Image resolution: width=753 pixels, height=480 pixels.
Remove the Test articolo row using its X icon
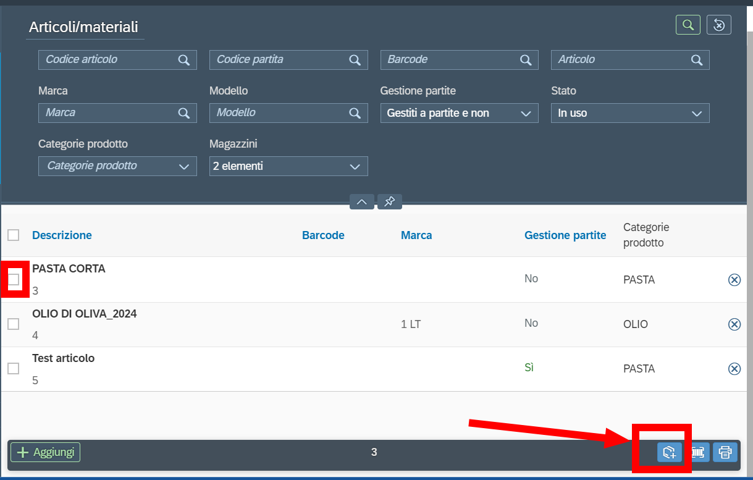(734, 369)
